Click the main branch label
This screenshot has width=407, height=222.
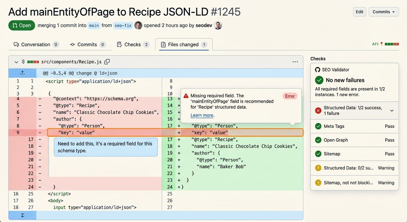94,25
